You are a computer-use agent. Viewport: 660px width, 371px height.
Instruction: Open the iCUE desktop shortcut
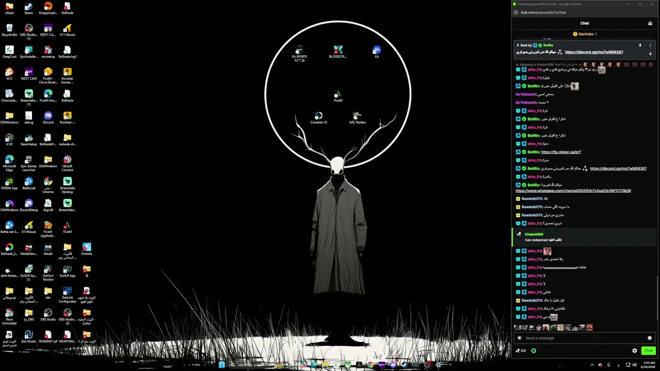(x=9, y=140)
